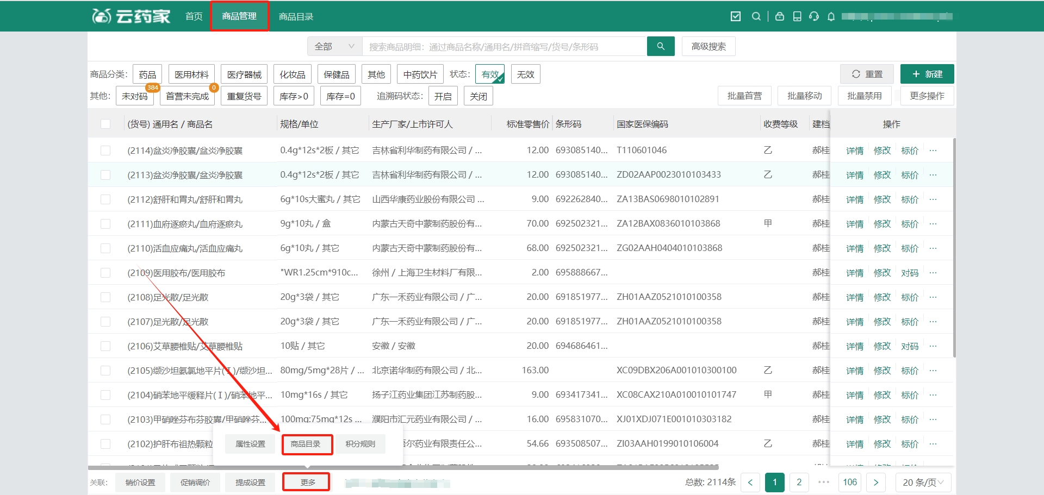The image size is (1044, 495).
Task: Open the 20 条/页 page size dropdown
Action: 924,482
